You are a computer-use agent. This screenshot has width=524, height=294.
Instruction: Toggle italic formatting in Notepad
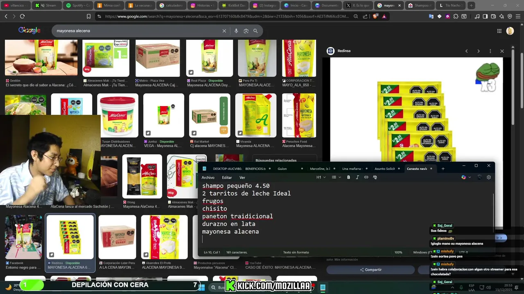357,177
